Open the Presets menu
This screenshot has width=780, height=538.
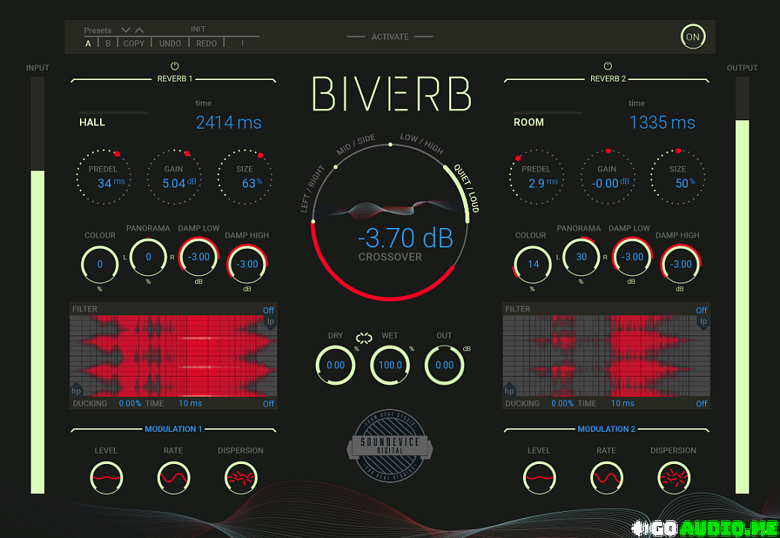point(97,31)
